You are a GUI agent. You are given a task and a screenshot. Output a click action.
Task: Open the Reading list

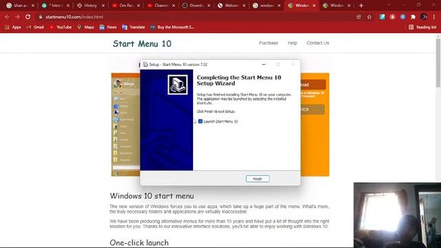(422, 28)
